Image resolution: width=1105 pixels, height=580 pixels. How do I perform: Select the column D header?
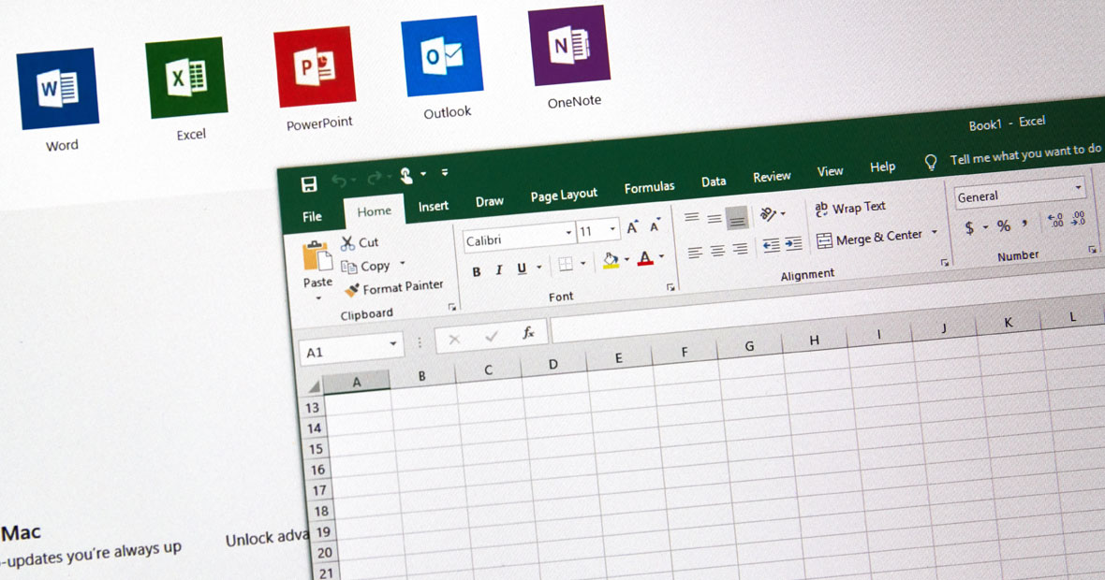552,364
